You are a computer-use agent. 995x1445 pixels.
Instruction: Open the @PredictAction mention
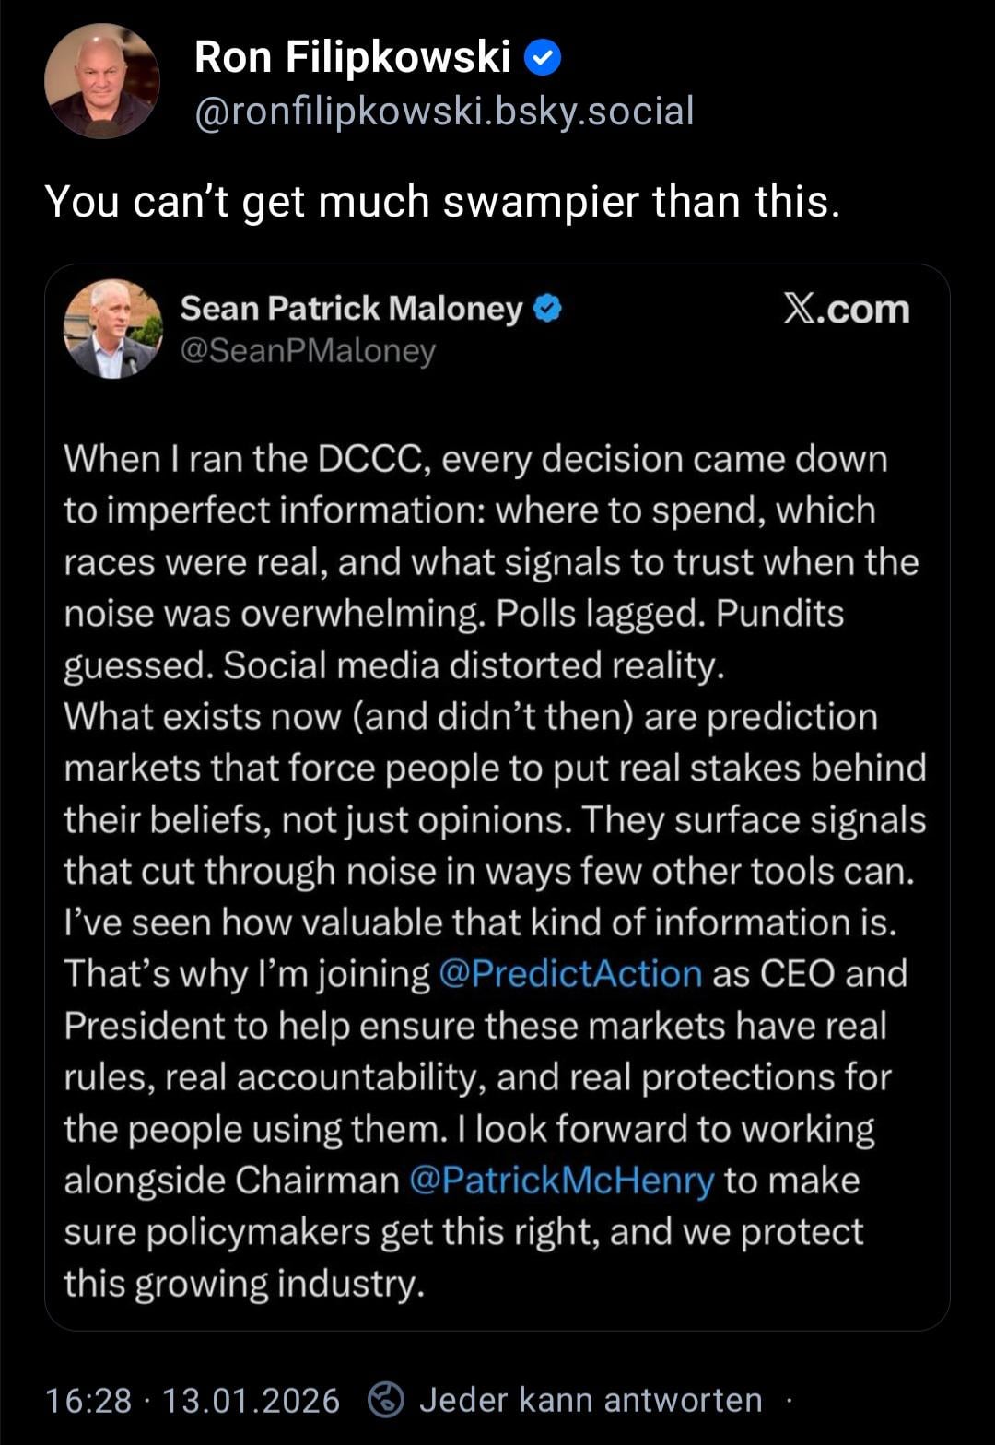tap(570, 974)
